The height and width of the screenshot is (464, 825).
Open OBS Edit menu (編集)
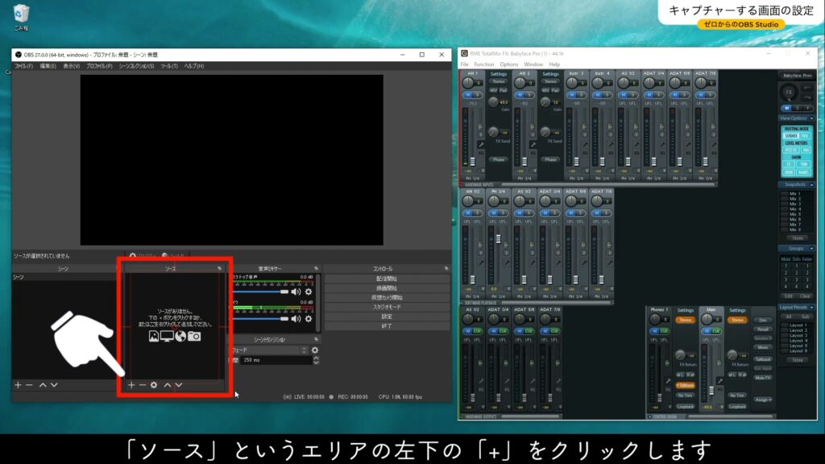pos(48,66)
